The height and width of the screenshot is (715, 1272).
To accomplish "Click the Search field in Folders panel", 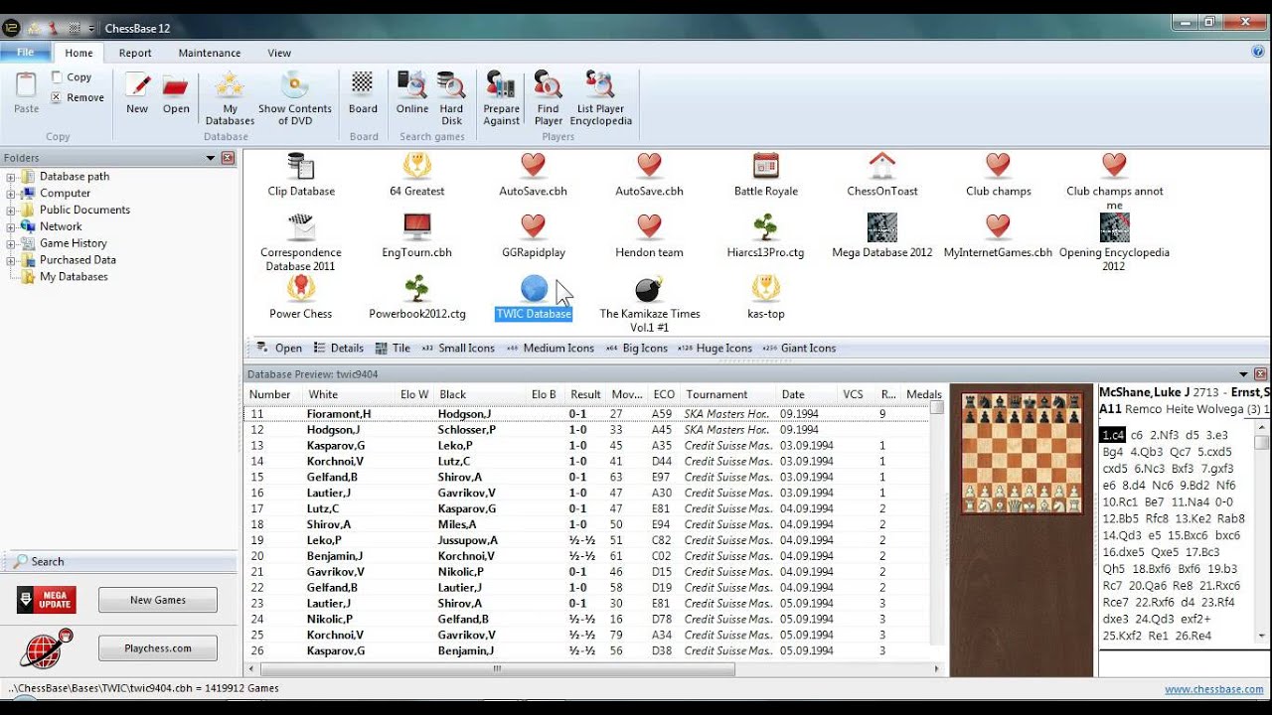I will (x=119, y=561).
